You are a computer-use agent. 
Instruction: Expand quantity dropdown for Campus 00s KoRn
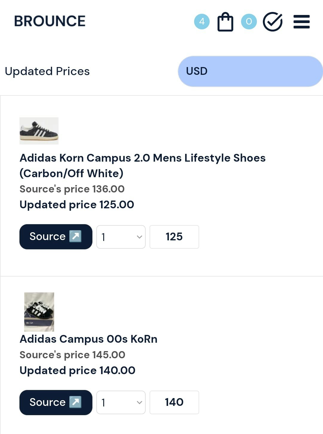[x=121, y=402]
